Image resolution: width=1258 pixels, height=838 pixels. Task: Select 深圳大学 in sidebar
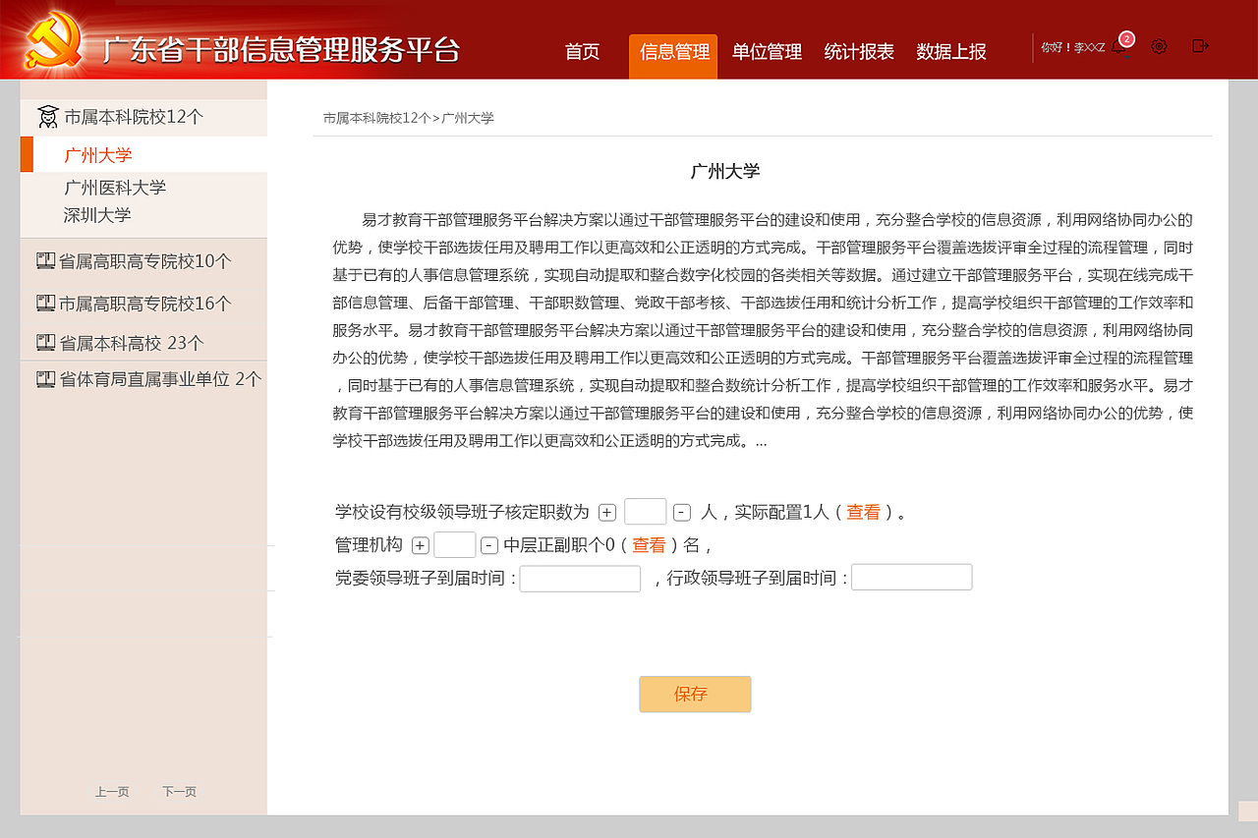(97, 214)
